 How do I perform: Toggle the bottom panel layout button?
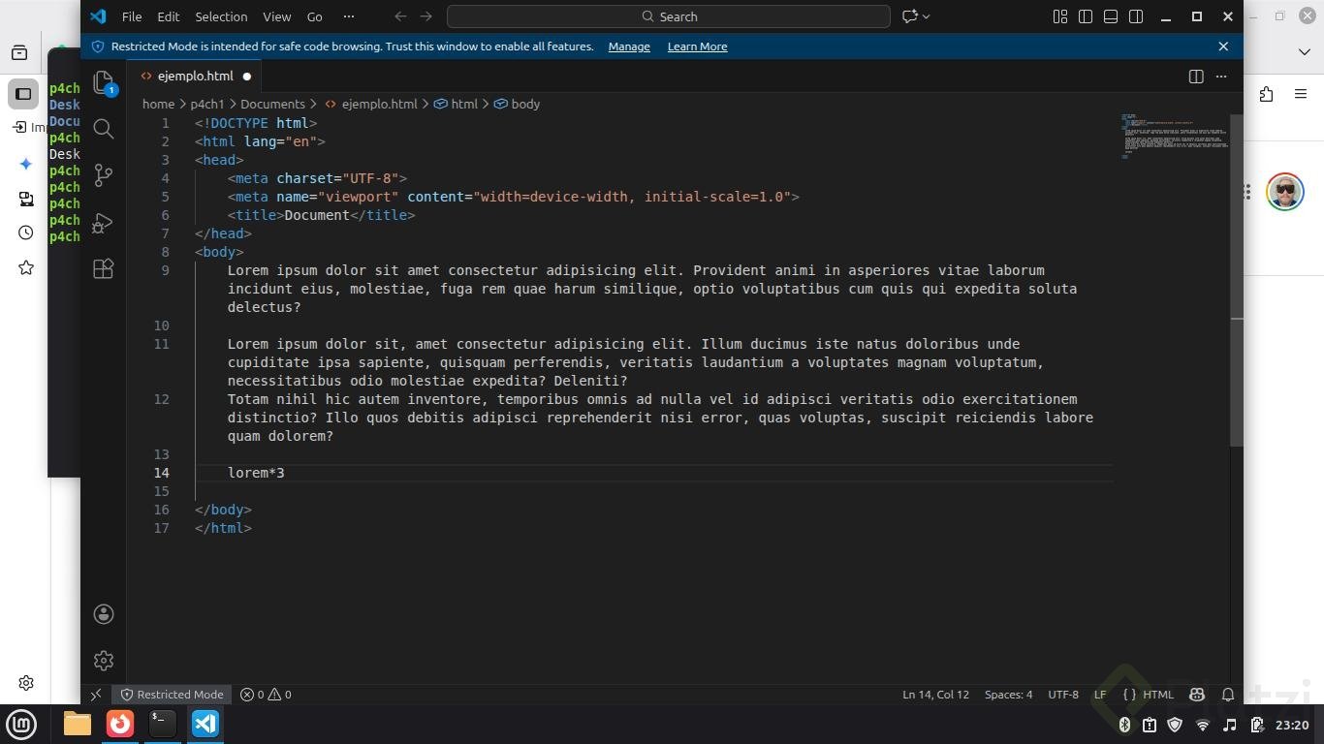(x=1111, y=16)
